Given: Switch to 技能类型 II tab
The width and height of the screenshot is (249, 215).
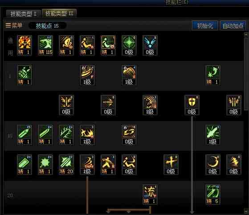Looking at the screenshot, I should [x=59, y=13].
